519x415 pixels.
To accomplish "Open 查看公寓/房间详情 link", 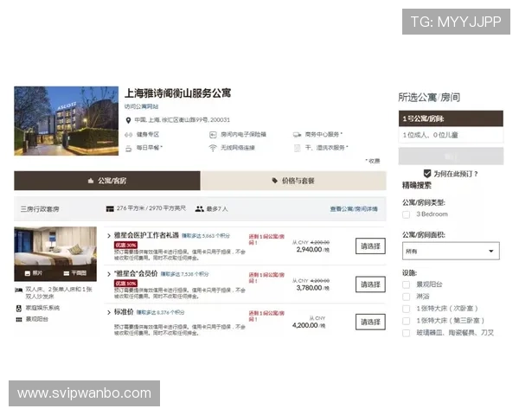I will (x=354, y=209).
